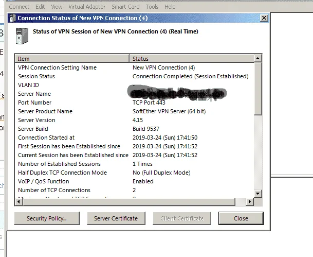
Task: Click the X in dialog title bar
Action: pyautogui.click(x=264, y=18)
